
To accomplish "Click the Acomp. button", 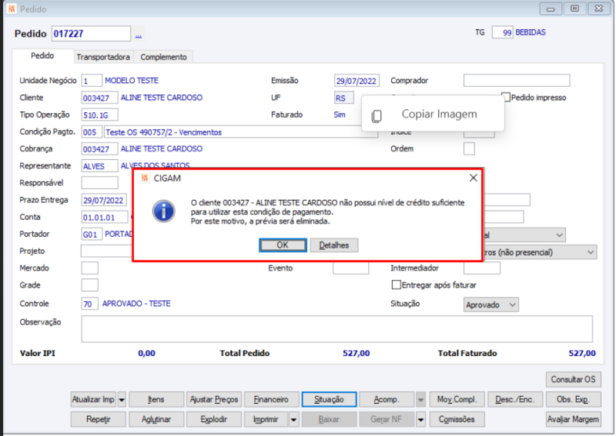I will tap(387, 400).
